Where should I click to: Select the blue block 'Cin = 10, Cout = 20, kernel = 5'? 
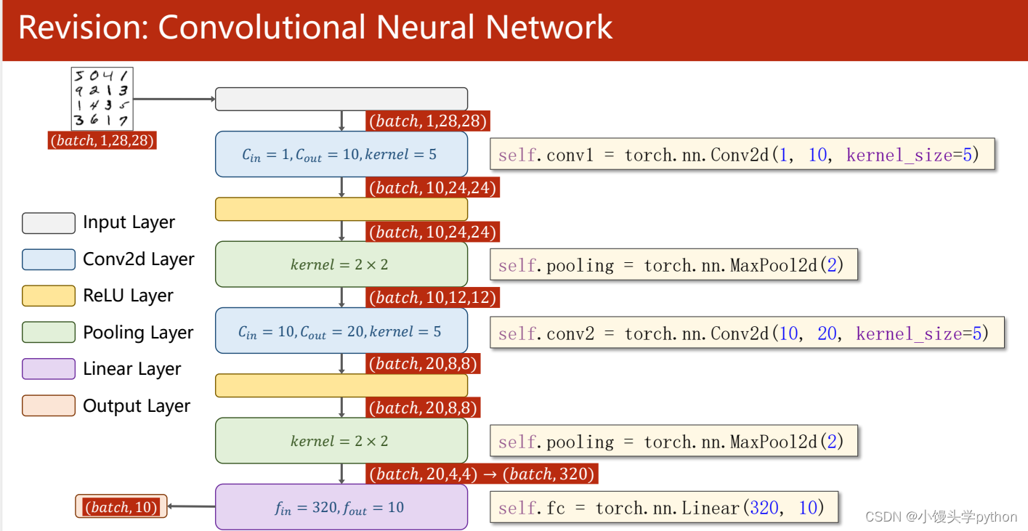point(341,331)
